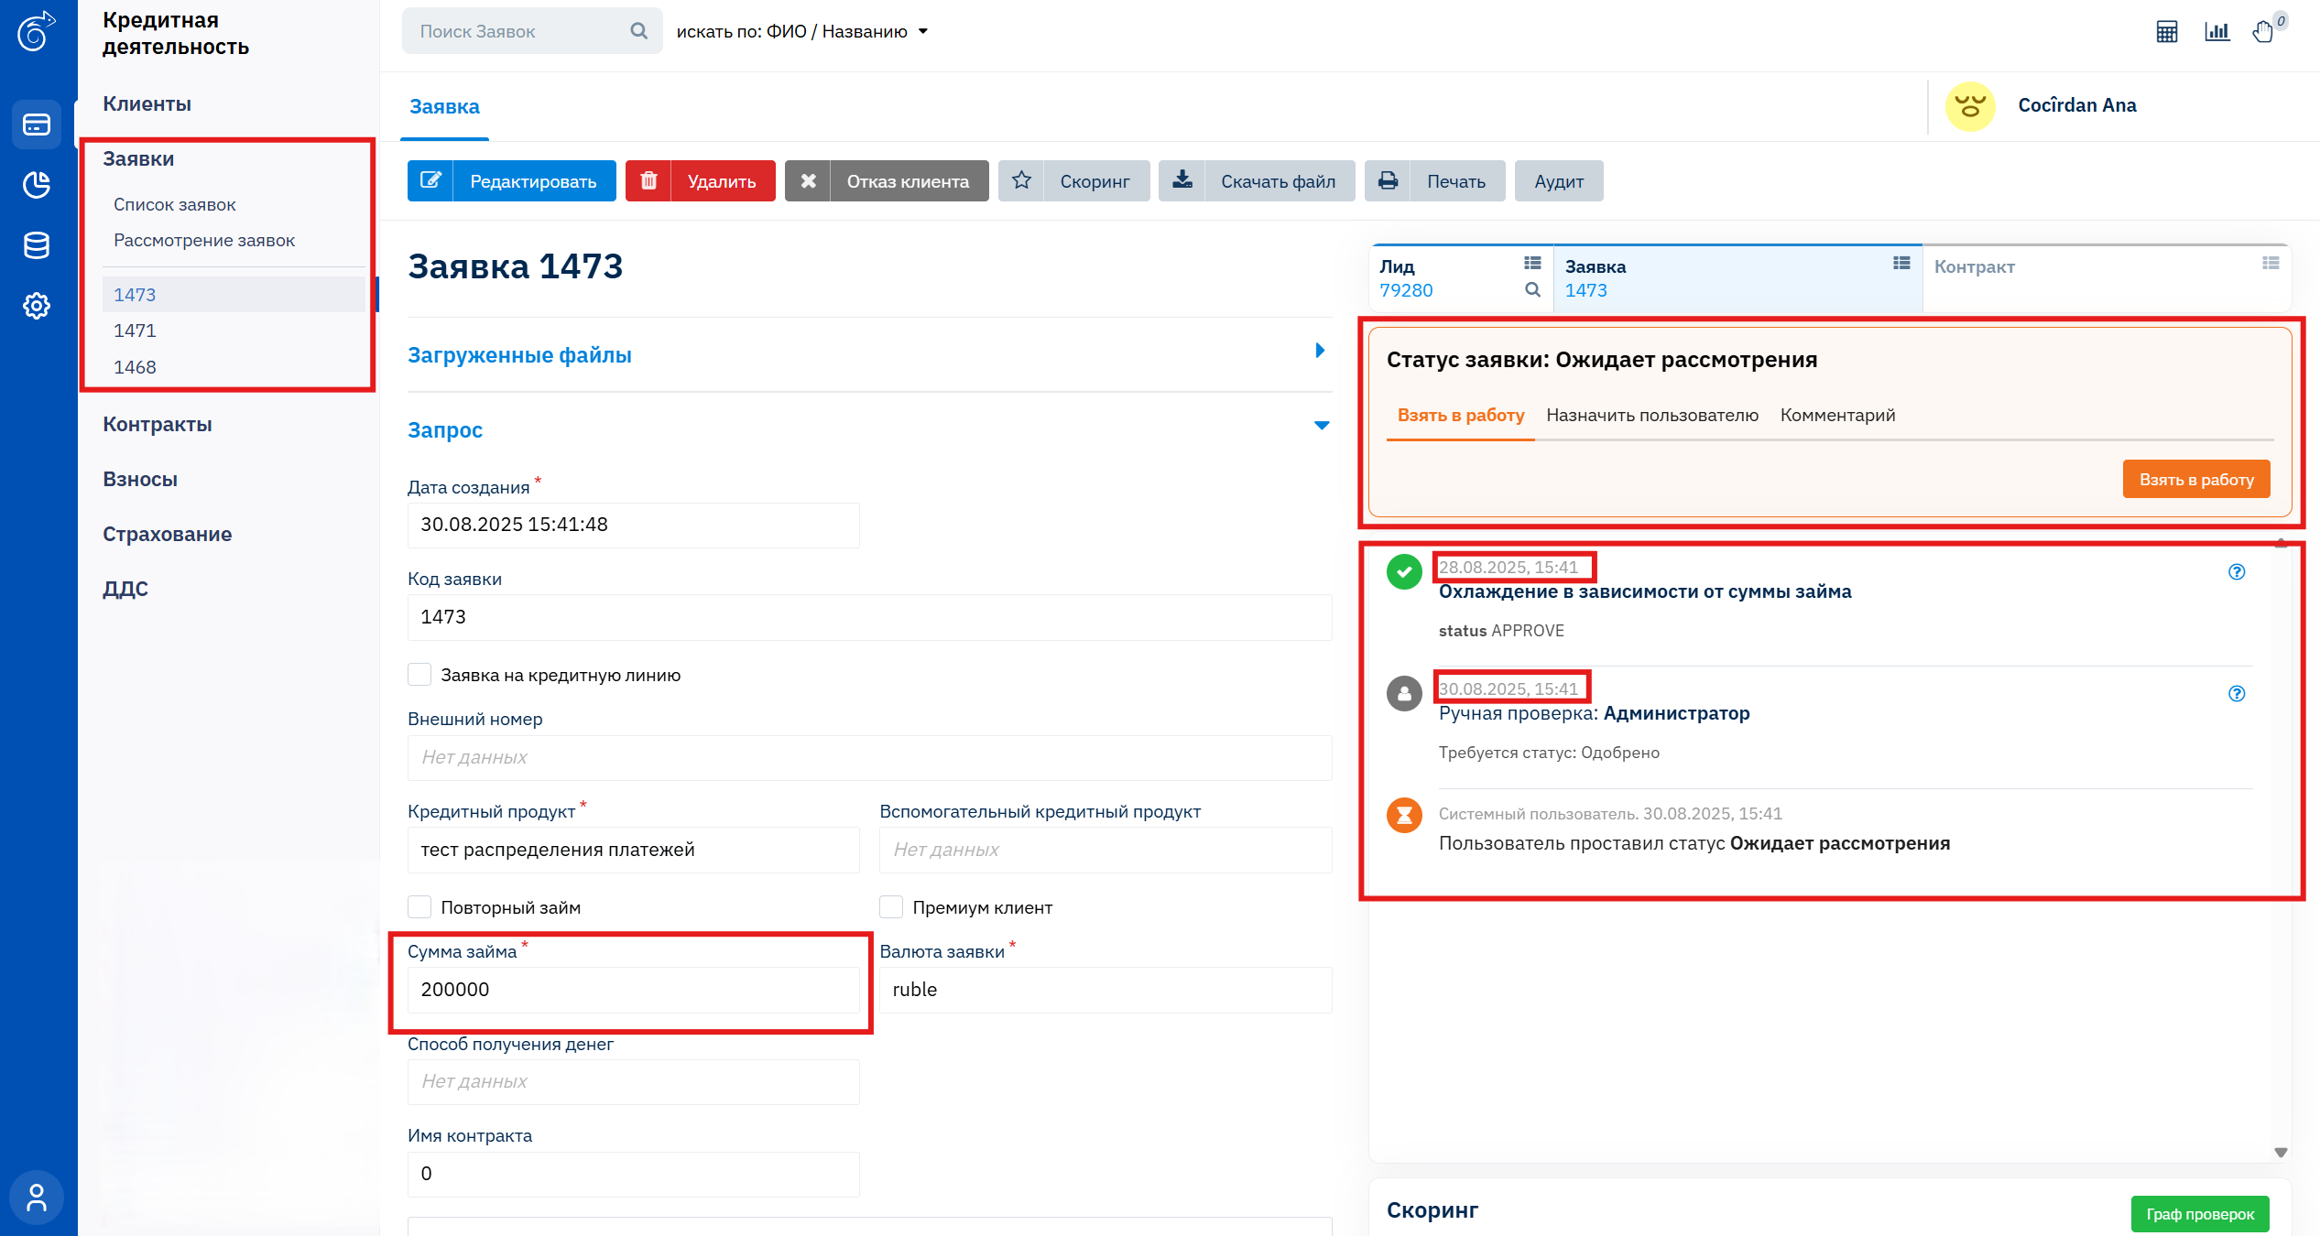Click help icon for Охлаждение check
Image resolution: width=2320 pixels, height=1236 pixels.
pos(2237,572)
